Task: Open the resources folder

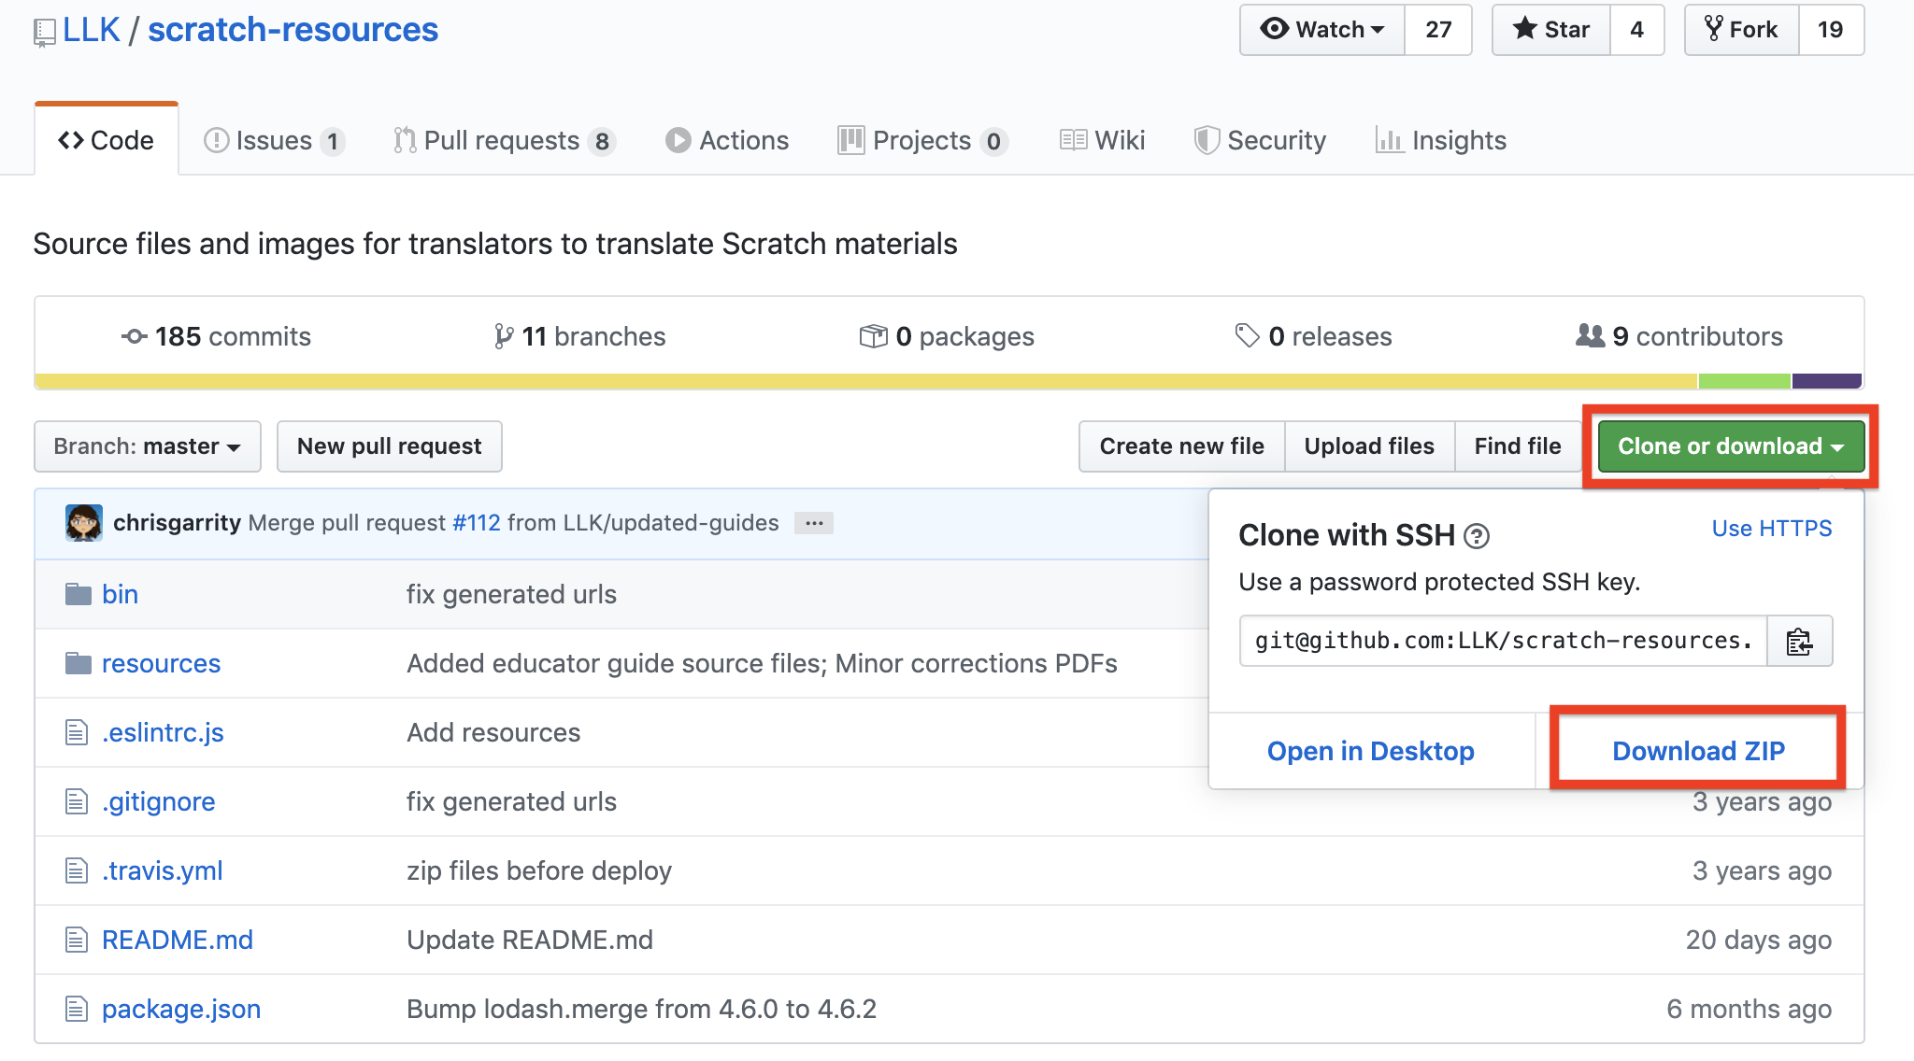Action: click(x=161, y=663)
